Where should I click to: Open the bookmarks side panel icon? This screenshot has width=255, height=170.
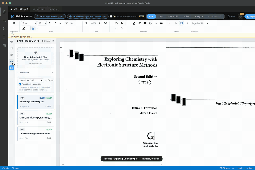tap(12, 48)
